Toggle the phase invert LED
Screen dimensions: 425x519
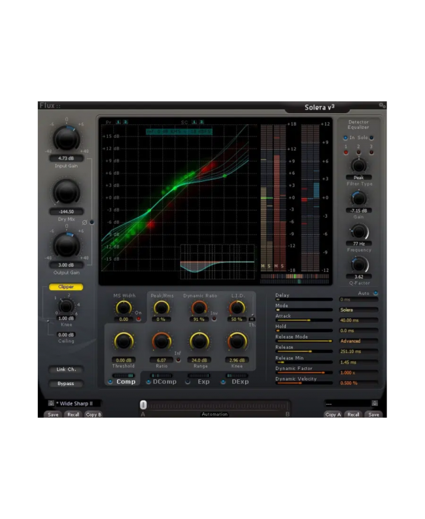point(92,222)
